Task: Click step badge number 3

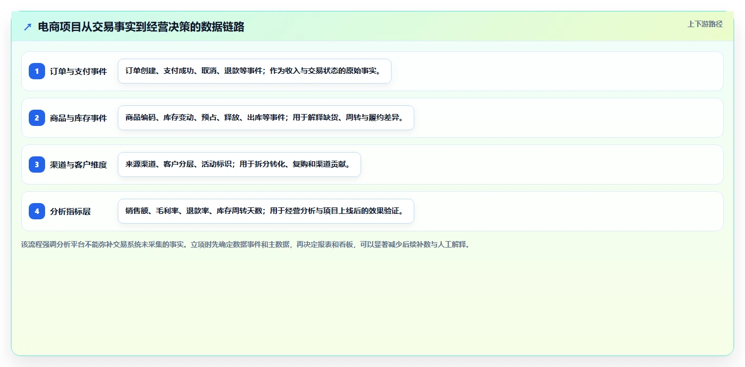Action: pyautogui.click(x=37, y=164)
